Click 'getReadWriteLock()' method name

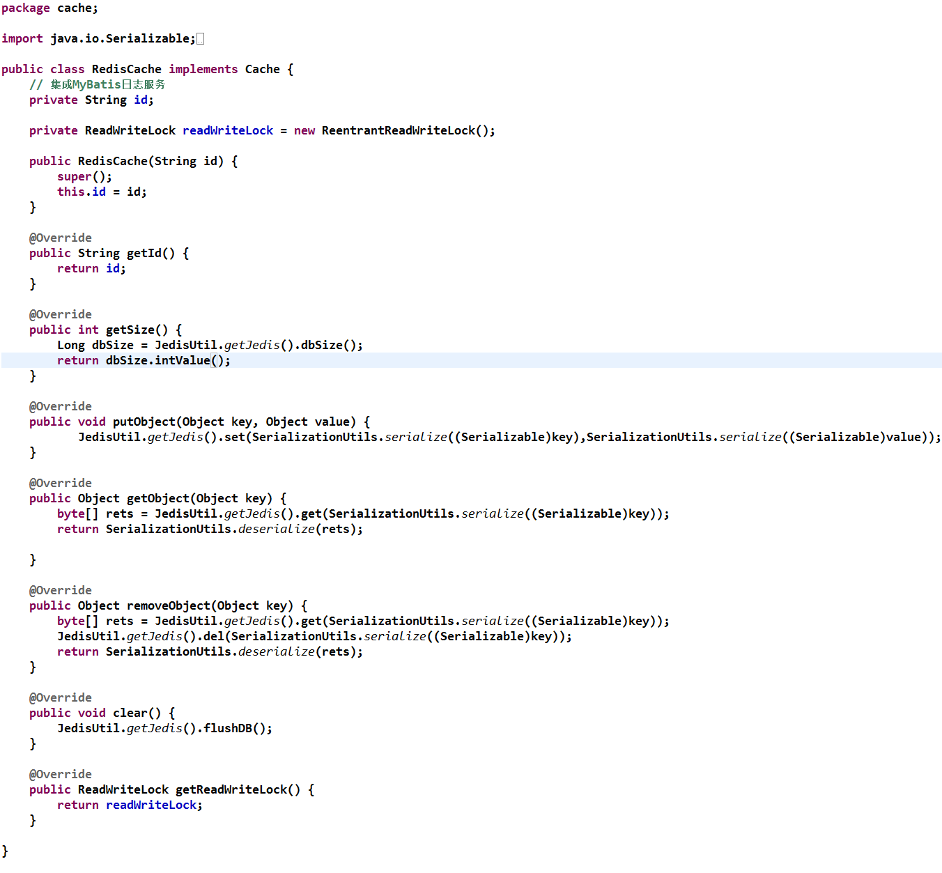pyautogui.click(x=238, y=790)
